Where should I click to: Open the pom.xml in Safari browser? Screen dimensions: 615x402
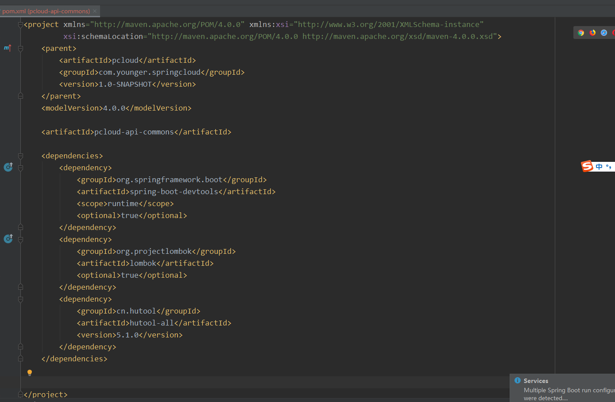604,33
